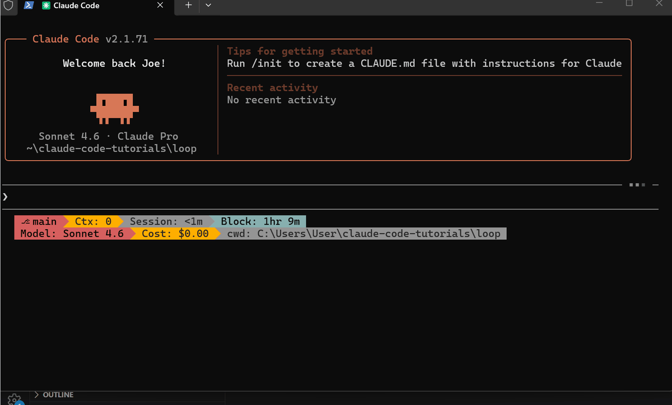Viewport: 672px width, 405px height.
Task: Open the new tab profile dropdown
Action: pos(208,5)
